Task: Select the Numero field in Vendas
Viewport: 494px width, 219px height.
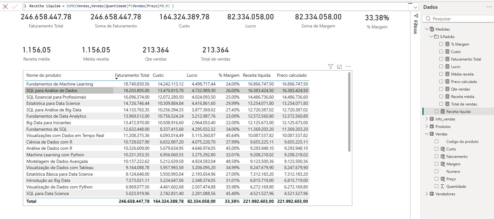Action: click(453, 171)
